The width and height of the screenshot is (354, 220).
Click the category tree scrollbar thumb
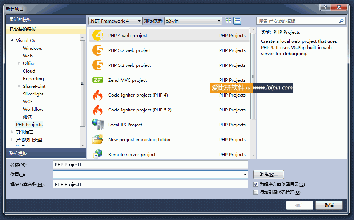(83, 83)
